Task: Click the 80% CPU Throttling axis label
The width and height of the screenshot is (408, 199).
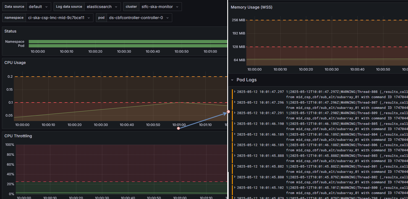Action: pyautogui.click(x=11, y=155)
